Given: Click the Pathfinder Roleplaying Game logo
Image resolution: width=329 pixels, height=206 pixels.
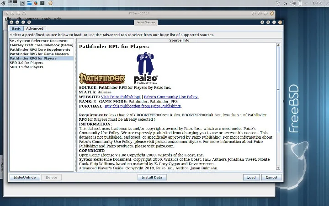Looking at the screenshot, I should (x=102, y=78).
